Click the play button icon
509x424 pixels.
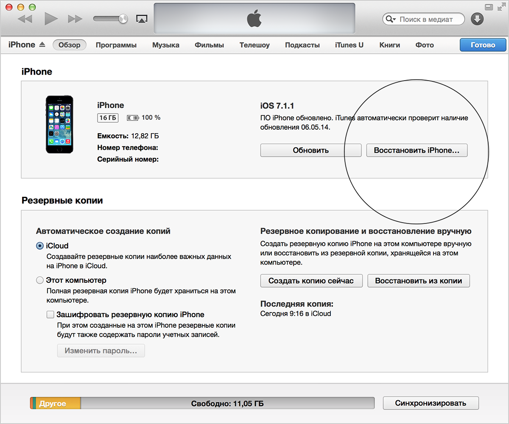click(51, 19)
